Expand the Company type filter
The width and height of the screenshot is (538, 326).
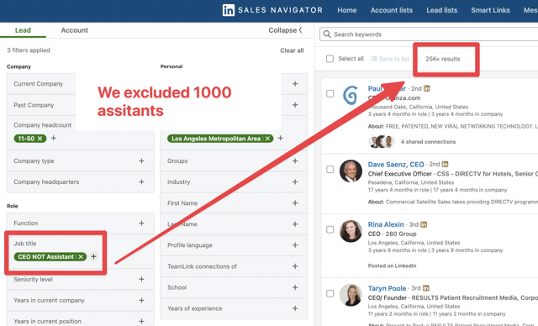pyautogui.click(x=80, y=160)
